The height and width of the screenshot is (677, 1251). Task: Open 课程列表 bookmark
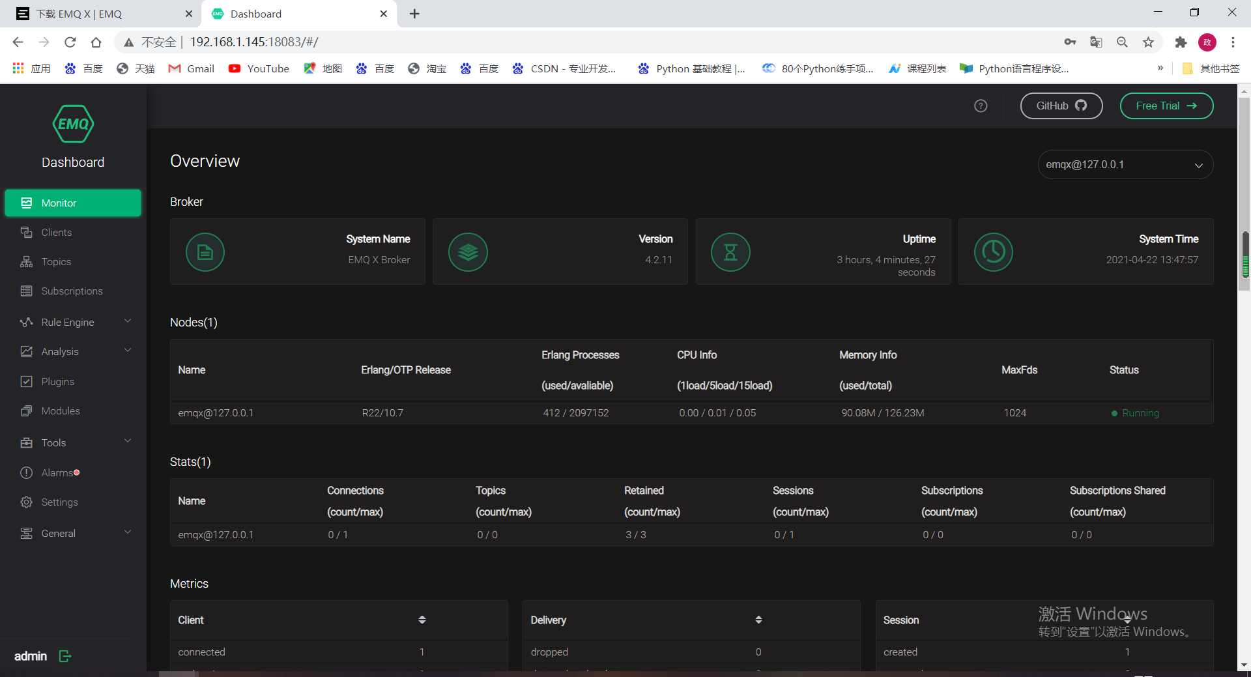click(x=917, y=68)
